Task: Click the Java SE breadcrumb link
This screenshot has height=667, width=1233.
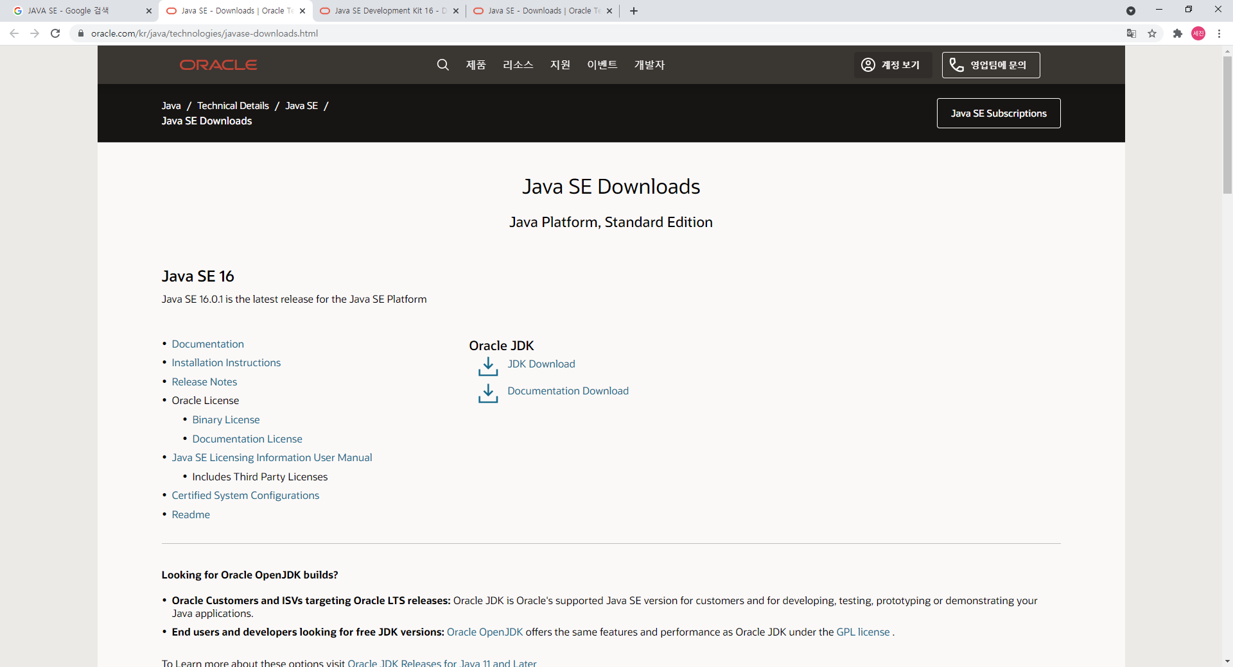Action: 301,106
